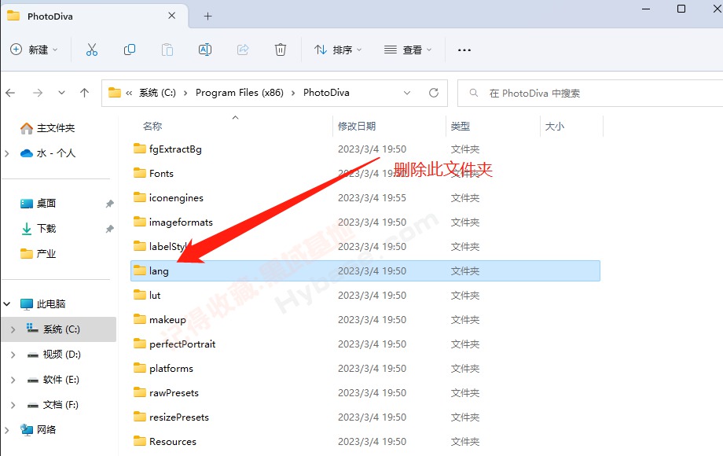Viewport: 723px width, 456px height.
Task: Open 产业 folder in the sidebar
Action: tap(39, 254)
